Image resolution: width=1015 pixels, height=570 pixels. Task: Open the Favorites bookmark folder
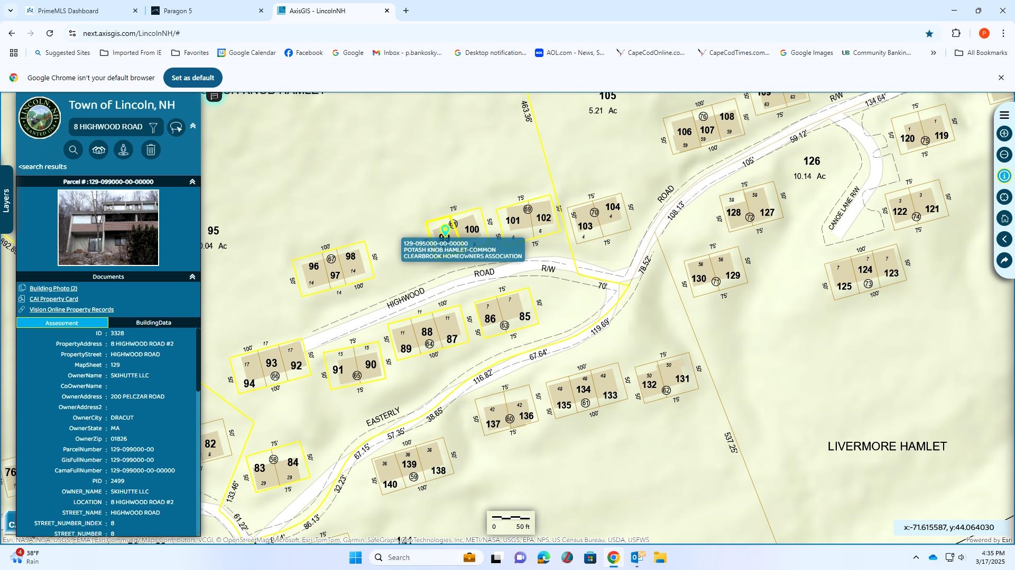coord(190,53)
